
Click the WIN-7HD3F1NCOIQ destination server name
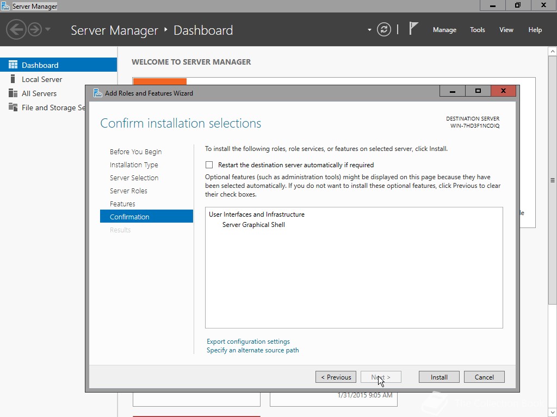(475, 126)
